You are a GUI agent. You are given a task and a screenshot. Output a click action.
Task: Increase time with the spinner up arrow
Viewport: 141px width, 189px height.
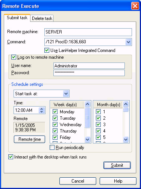coord(42,109)
